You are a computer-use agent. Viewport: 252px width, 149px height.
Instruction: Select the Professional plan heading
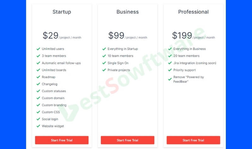193,12
